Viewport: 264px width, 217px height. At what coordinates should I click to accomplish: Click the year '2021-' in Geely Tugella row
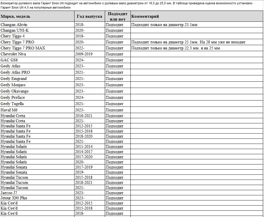pyautogui.click(x=90, y=104)
